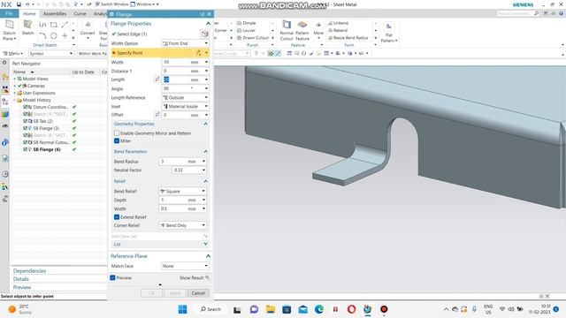Open the More feature gallery
Screen dimensions: 566x318
pos(318,28)
